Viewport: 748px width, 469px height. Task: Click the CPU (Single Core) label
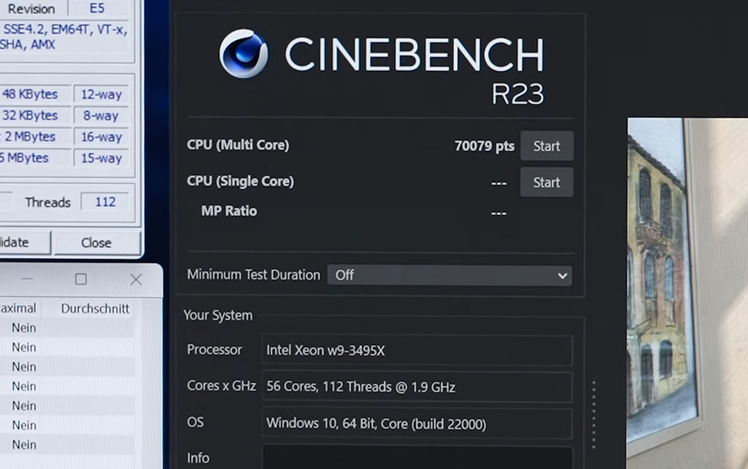(x=240, y=181)
